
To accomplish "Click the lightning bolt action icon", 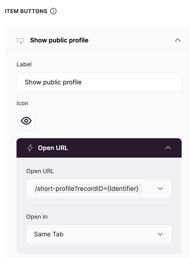I will click(x=30, y=148).
